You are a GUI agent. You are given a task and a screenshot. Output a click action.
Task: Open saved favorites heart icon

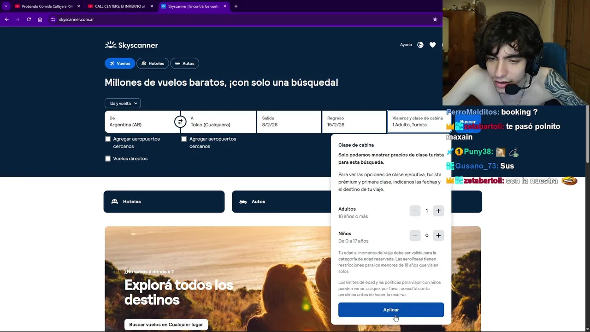click(432, 45)
